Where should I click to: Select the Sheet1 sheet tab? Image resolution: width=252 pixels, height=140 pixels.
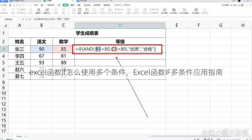point(19,136)
